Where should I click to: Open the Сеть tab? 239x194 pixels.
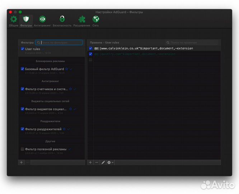click(x=95, y=21)
